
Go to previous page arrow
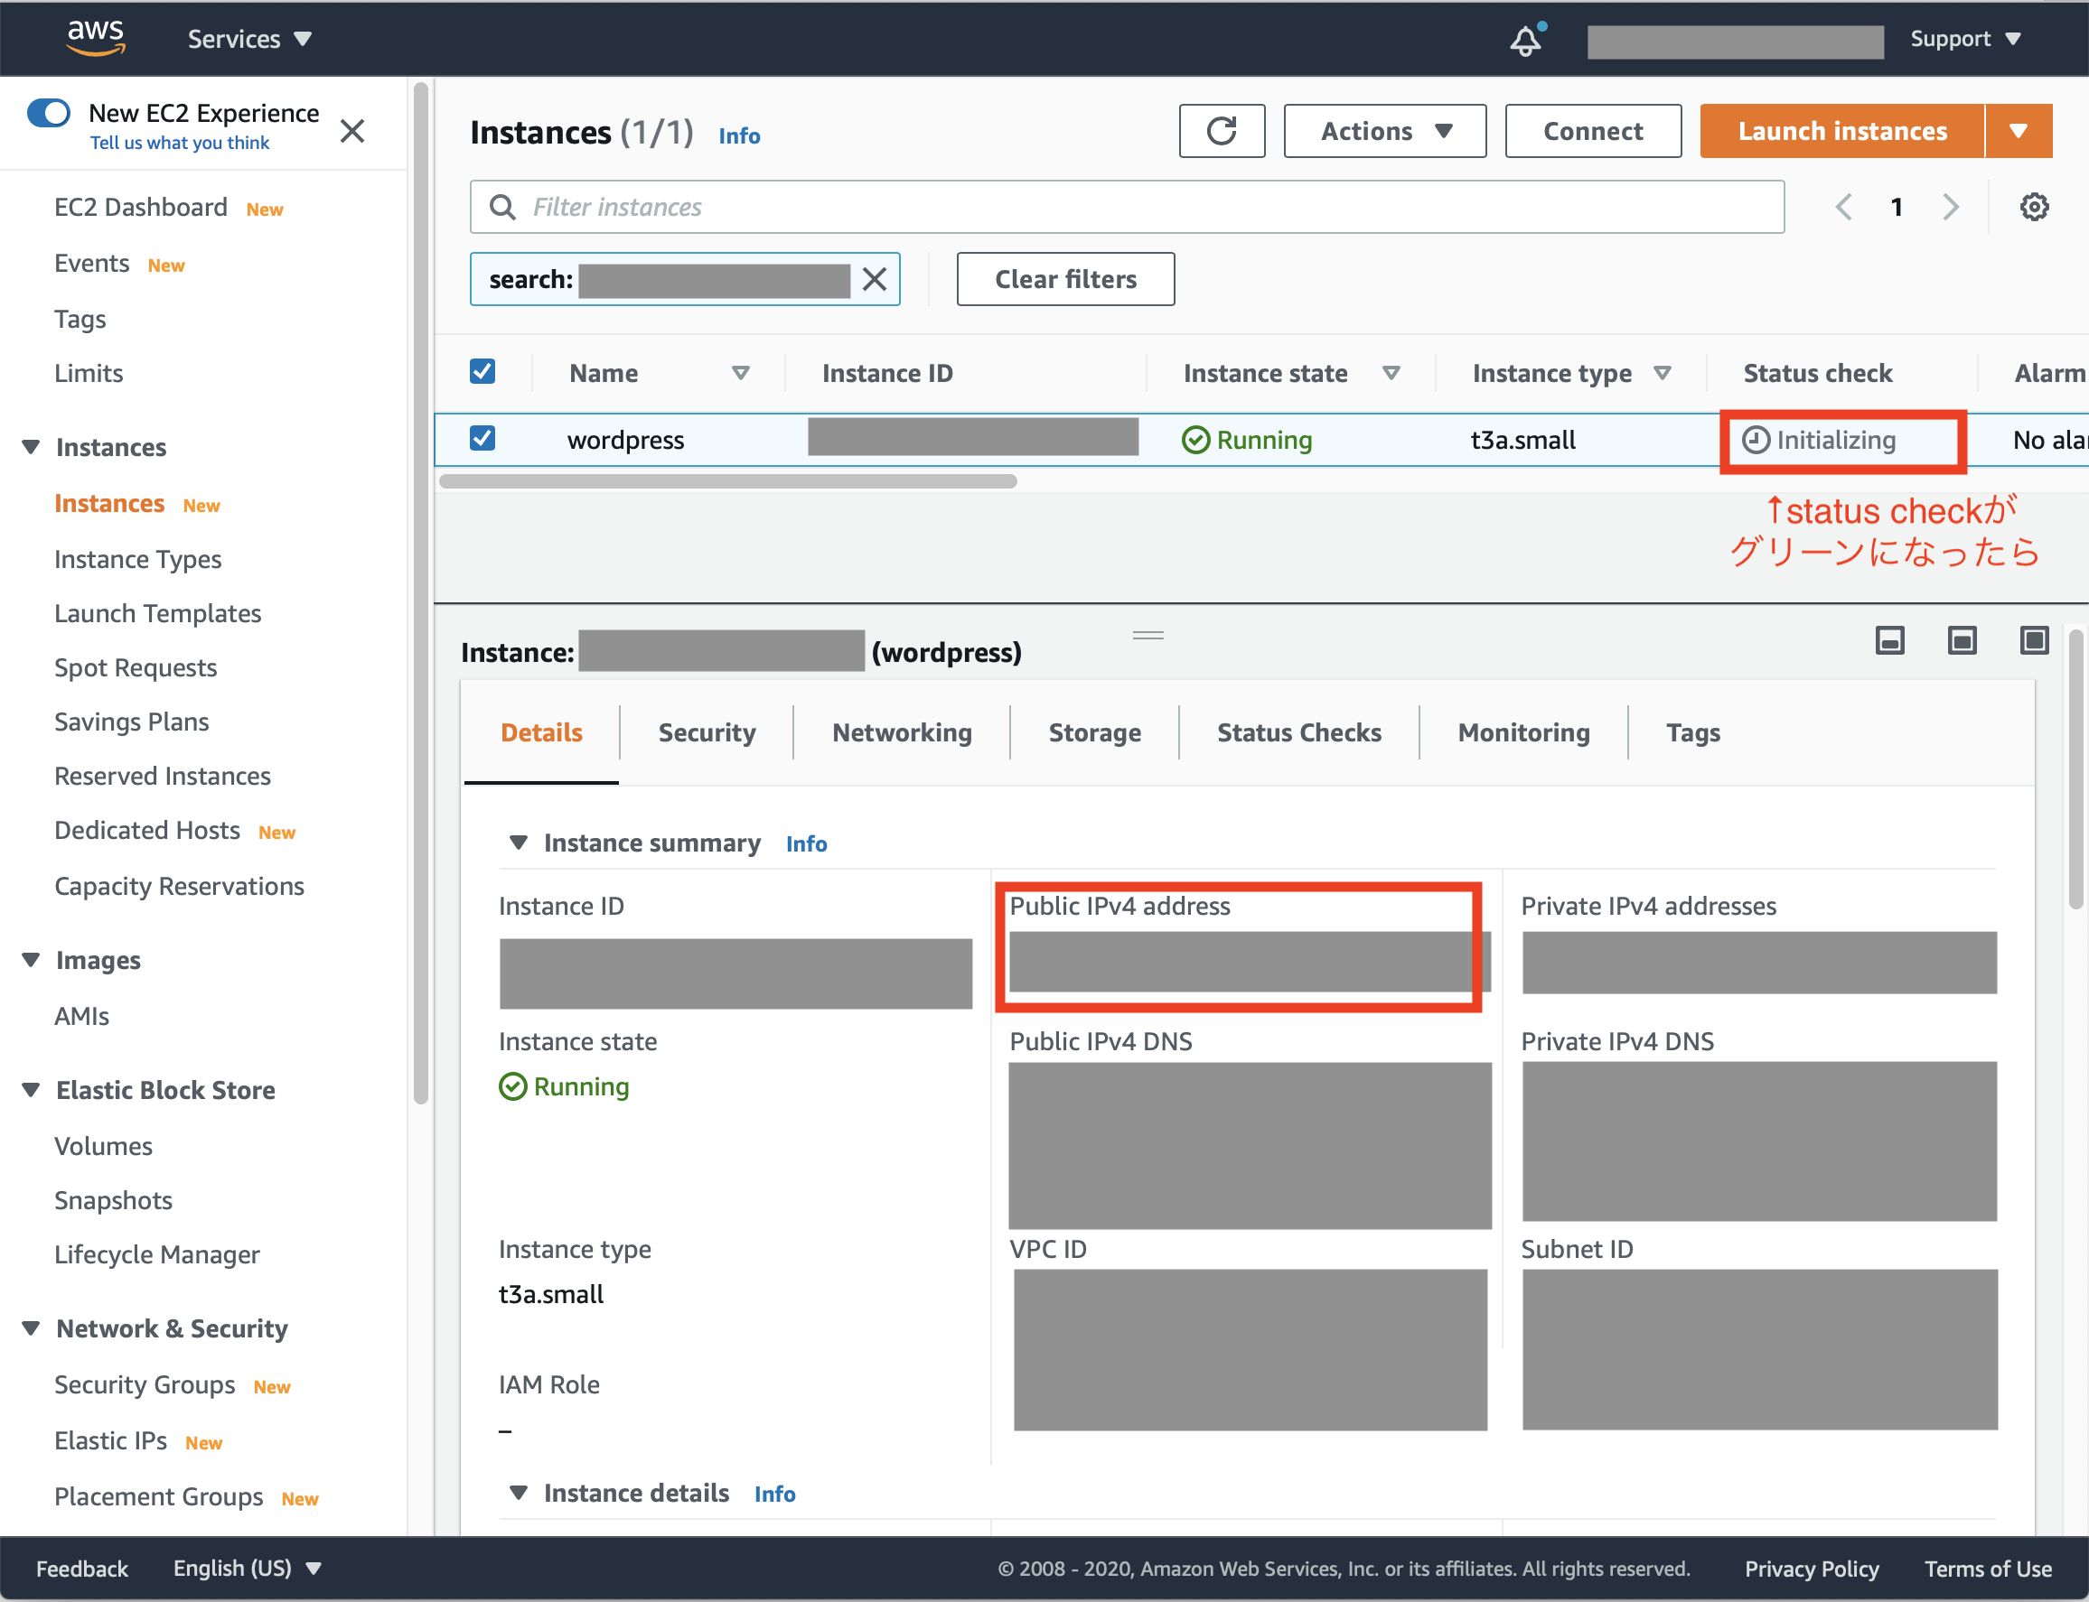[x=1844, y=207]
